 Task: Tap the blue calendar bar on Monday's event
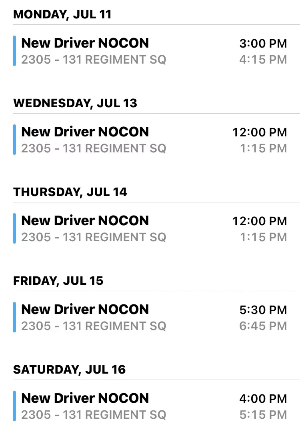(x=14, y=51)
